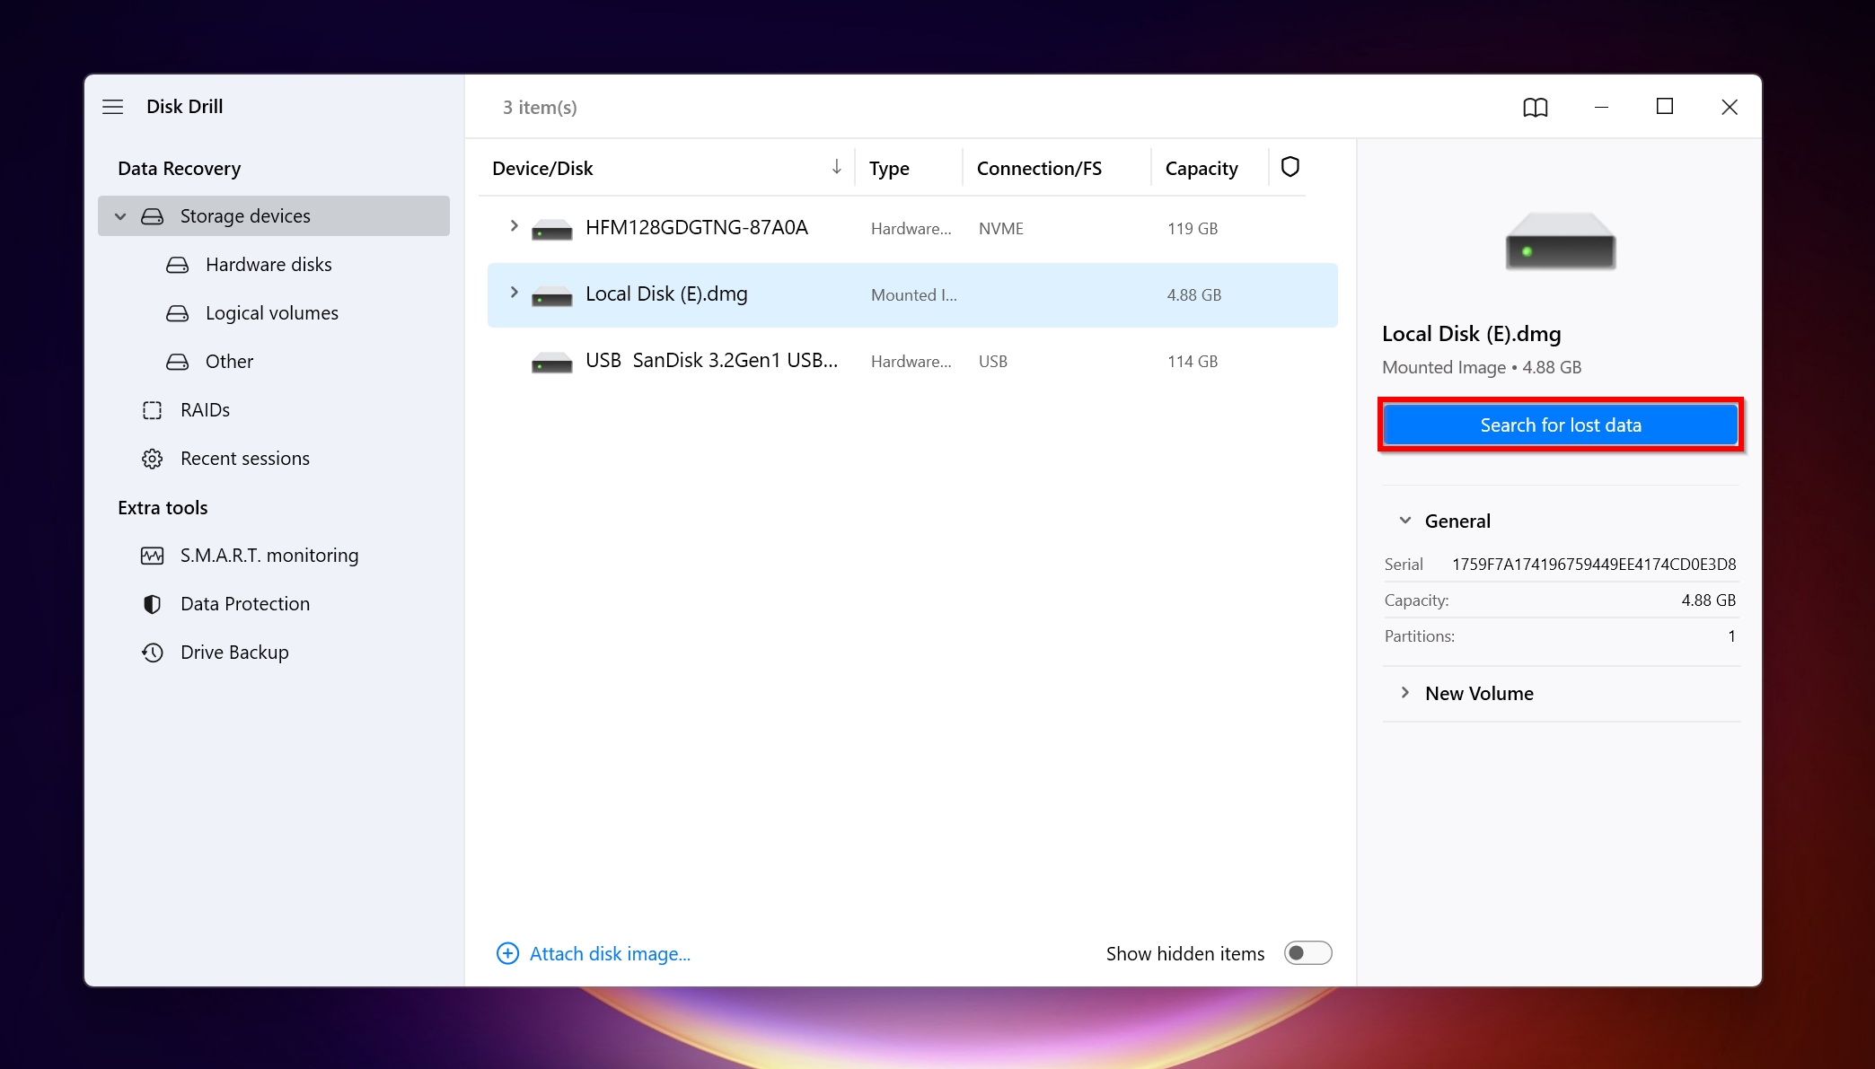Screen dimensions: 1875x1069
Task: Click Search for lost data button
Action: (1560, 425)
